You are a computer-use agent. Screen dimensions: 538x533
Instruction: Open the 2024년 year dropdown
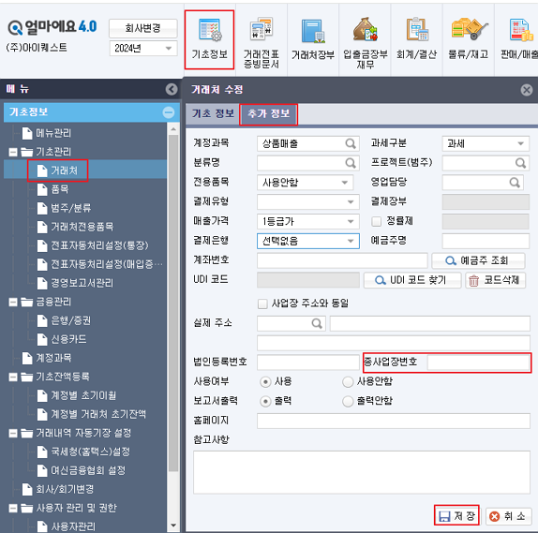143,49
